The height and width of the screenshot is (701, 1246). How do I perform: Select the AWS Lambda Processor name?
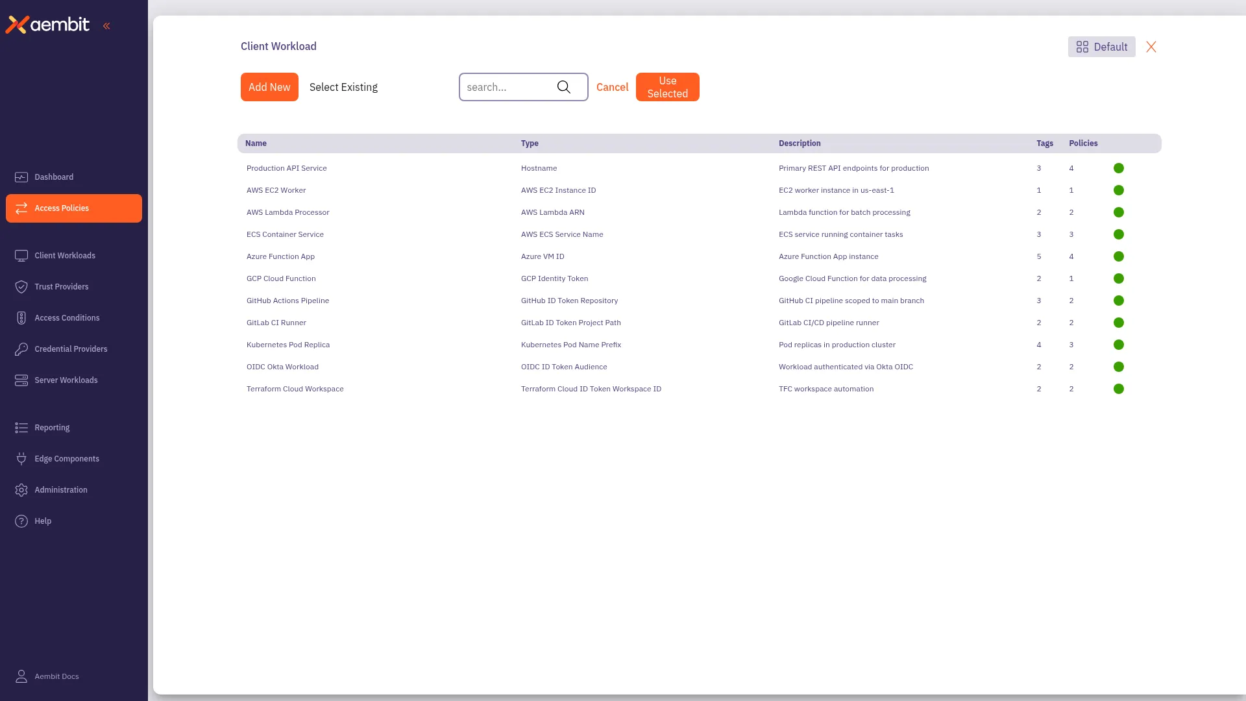[287, 212]
